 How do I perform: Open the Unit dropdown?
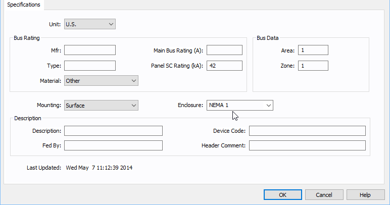(89, 24)
